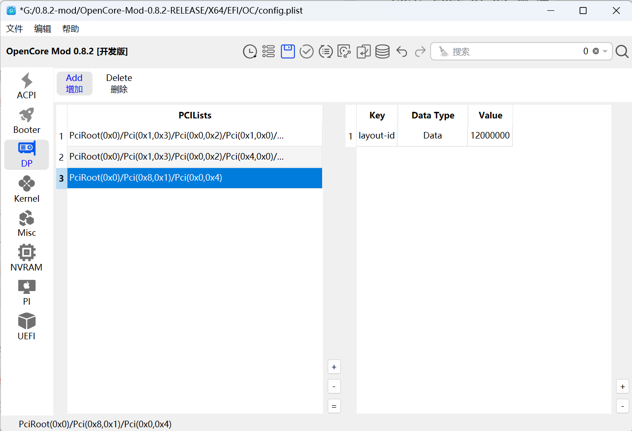Select the Data type cell

[433, 136]
